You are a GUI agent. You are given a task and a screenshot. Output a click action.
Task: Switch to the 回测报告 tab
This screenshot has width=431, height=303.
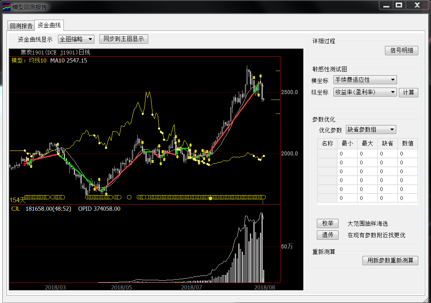21,26
